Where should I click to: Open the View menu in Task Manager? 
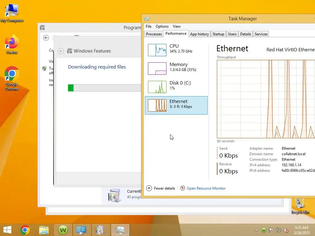point(177,26)
